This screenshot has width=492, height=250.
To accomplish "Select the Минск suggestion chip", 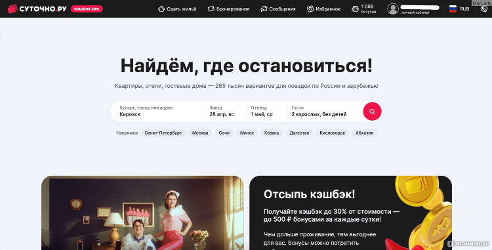I will (247, 133).
